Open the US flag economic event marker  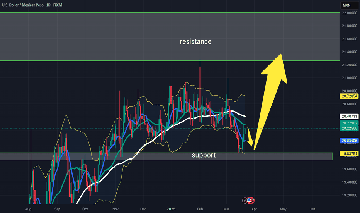[x=249, y=201]
